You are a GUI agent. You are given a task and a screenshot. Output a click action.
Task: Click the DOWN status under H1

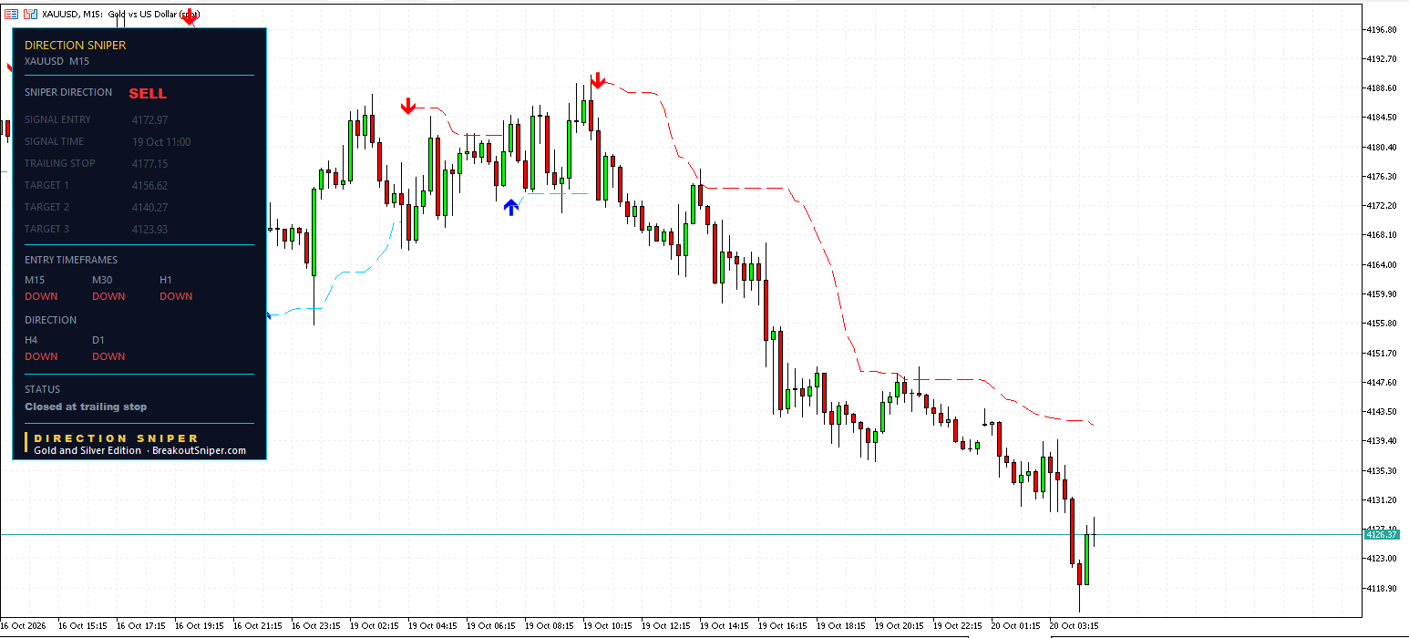pyautogui.click(x=176, y=296)
